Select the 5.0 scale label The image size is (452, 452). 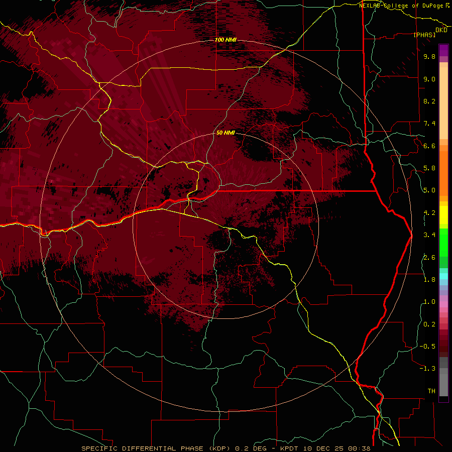[429, 190]
